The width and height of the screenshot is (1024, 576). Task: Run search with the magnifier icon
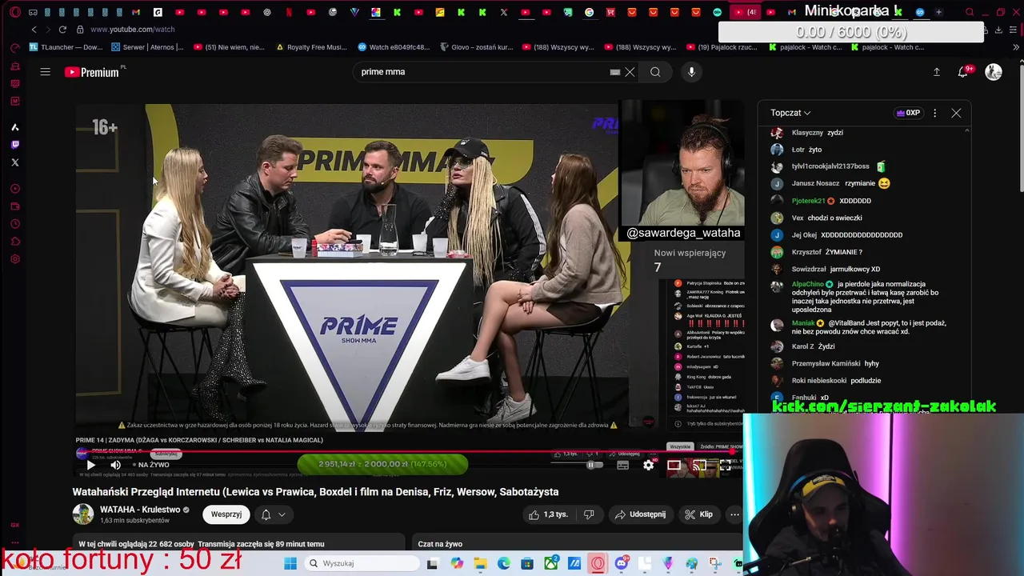coord(655,72)
